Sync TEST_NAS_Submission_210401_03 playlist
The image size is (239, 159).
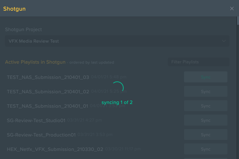pos(206,77)
